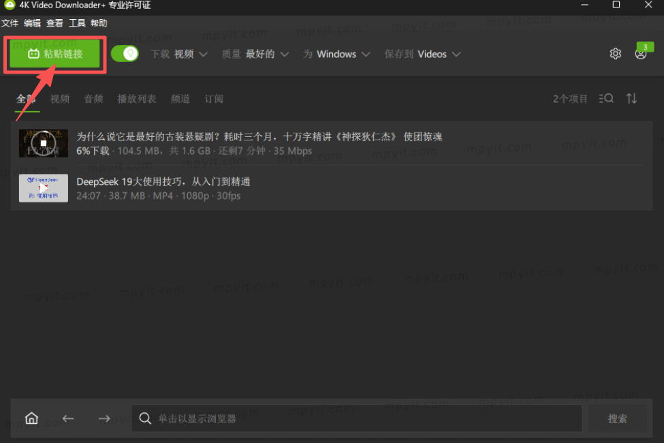The width and height of the screenshot is (664, 443).
Task: Open the 编辑 menu
Action: [32, 23]
